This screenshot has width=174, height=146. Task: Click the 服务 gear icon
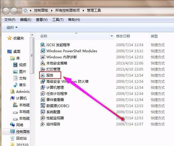coord(43,75)
